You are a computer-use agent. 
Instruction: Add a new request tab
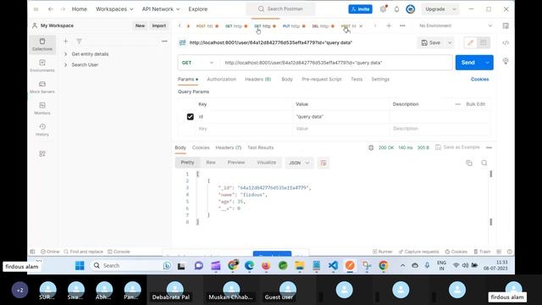389,25
